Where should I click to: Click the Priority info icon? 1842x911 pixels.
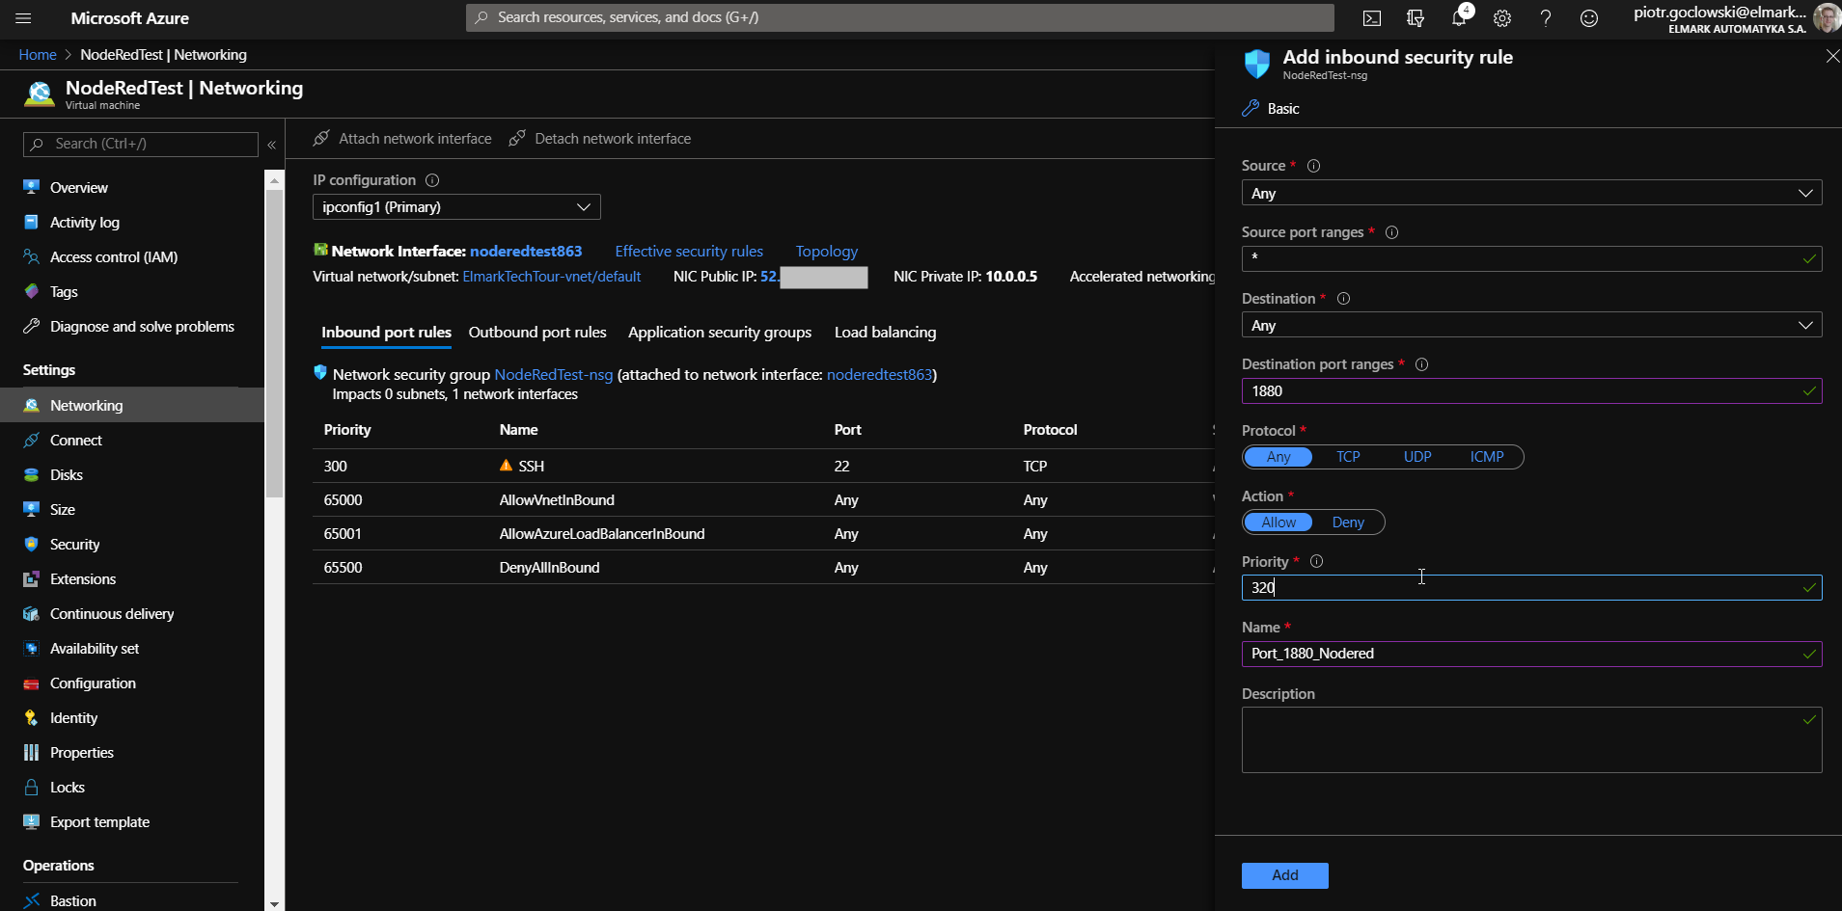click(x=1316, y=561)
